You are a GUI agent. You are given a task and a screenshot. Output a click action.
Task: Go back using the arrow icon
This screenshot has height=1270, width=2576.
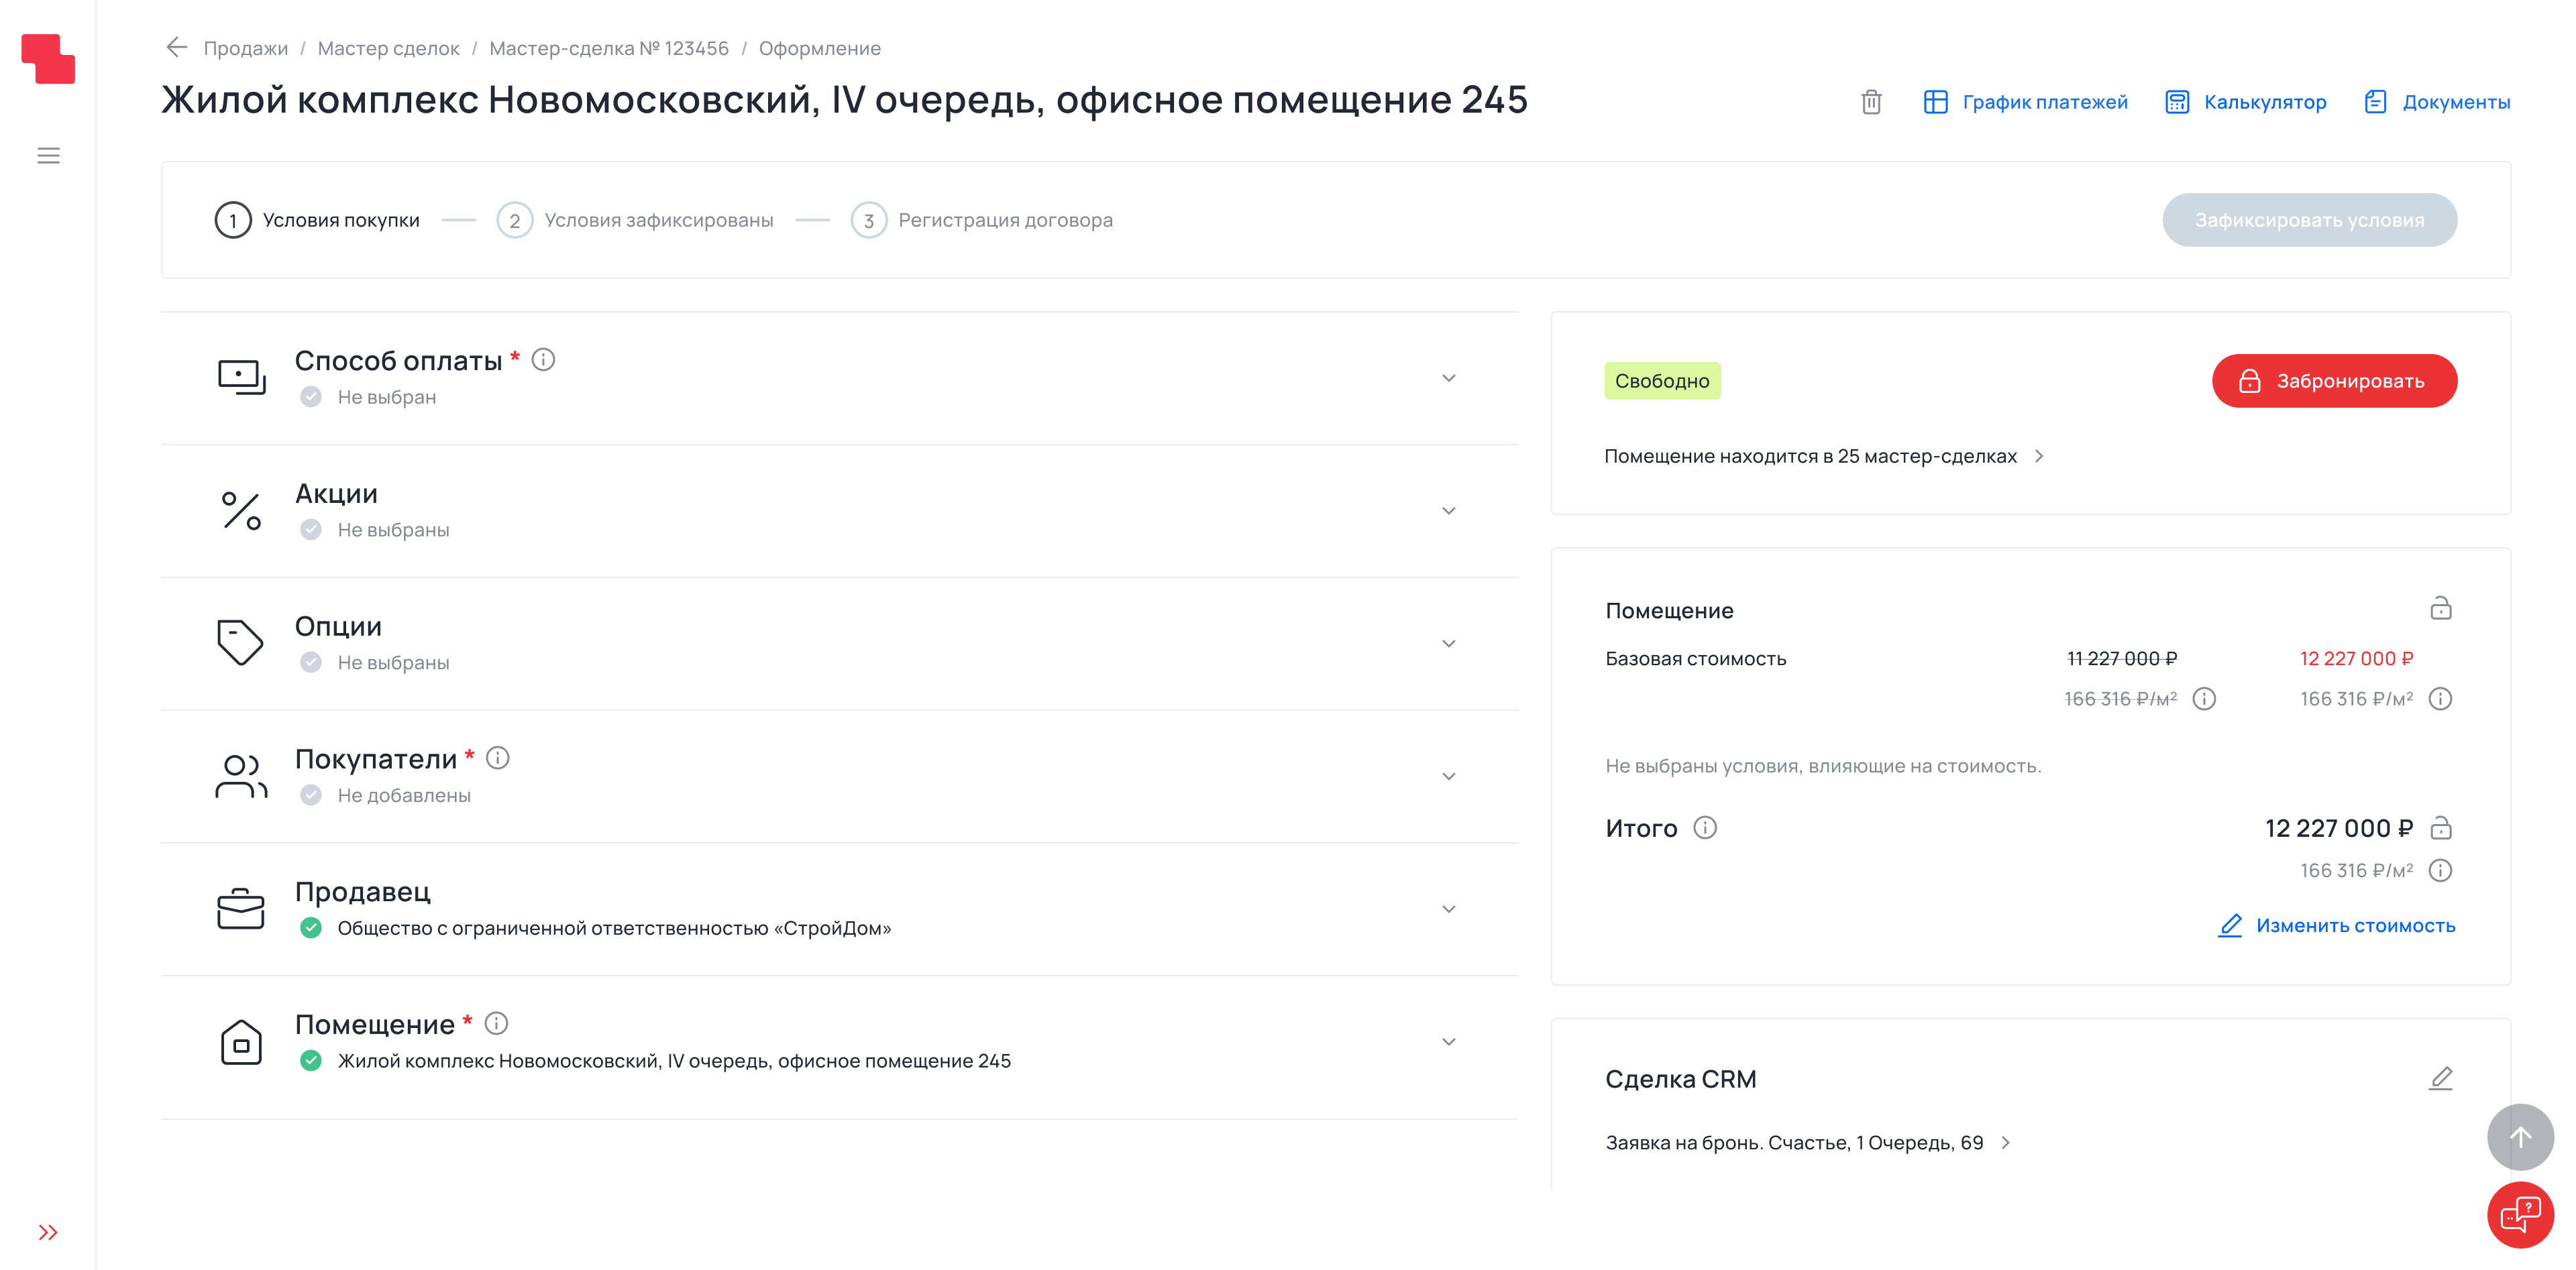tap(177, 47)
